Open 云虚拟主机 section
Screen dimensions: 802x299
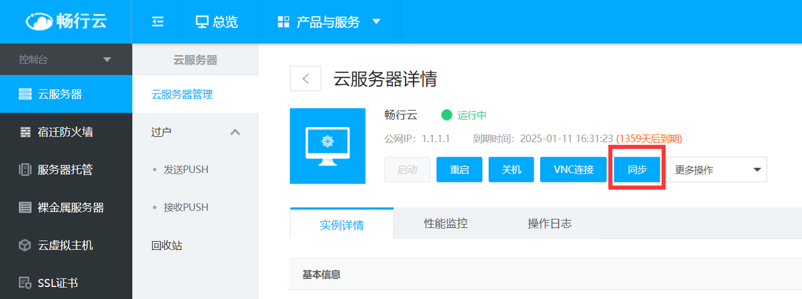click(x=66, y=245)
